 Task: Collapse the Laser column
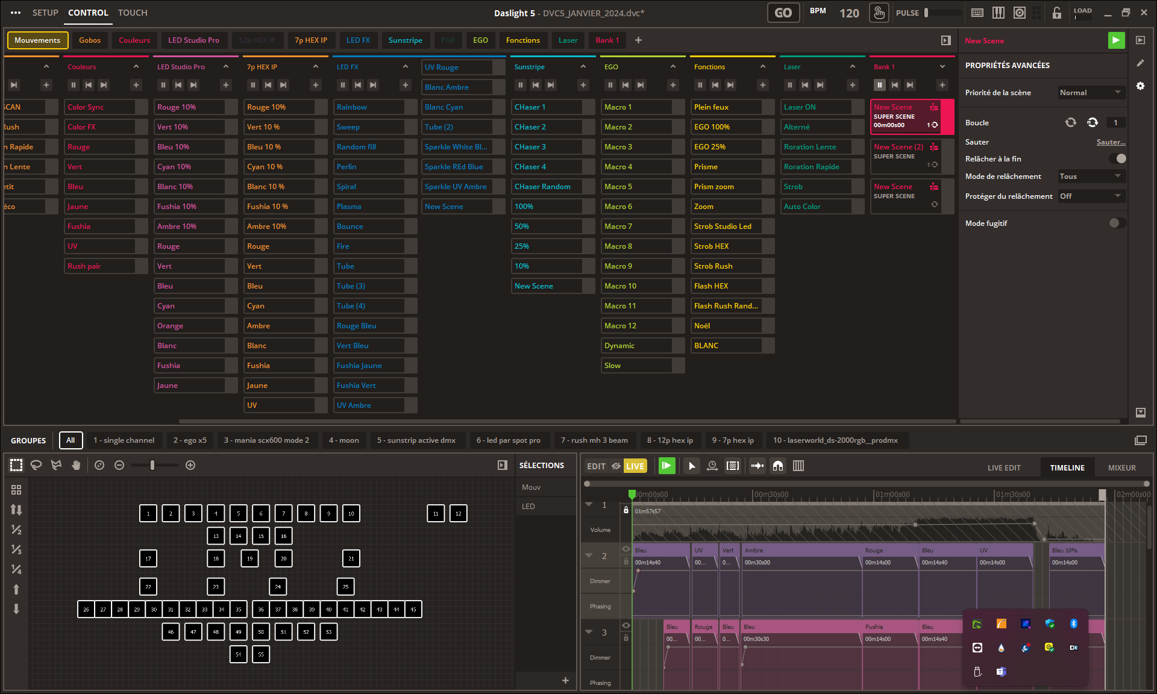[x=853, y=67]
